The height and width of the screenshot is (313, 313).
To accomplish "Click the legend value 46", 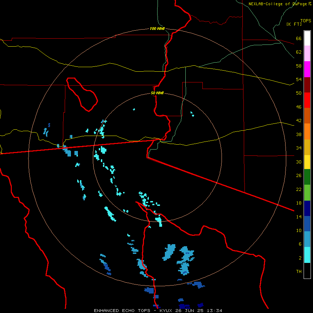I will (299, 107).
